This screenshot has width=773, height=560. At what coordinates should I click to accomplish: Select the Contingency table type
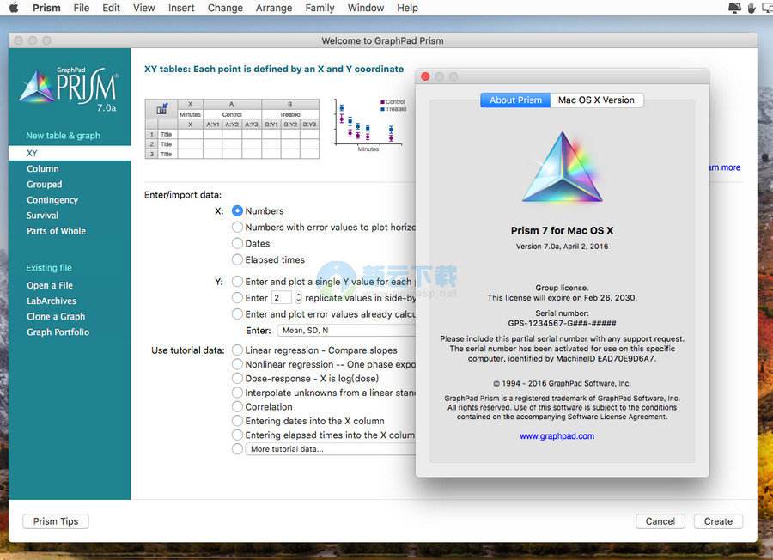pos(52,200)
